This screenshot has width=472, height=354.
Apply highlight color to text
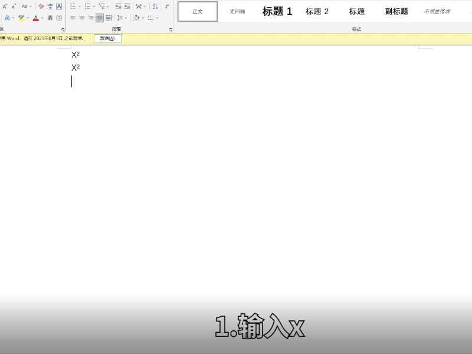click(x=21, y=18)
